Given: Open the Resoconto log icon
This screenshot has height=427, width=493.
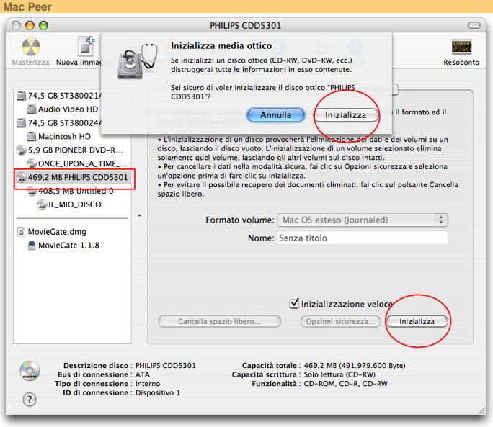Looking at the screenshot, I should (461, 47).
